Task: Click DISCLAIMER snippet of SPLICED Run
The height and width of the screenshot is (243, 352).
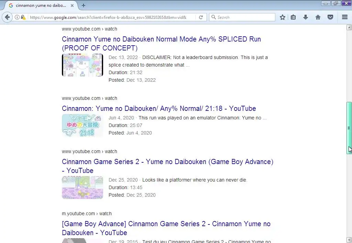Action: pyautogui.click(x=188, y=61)
